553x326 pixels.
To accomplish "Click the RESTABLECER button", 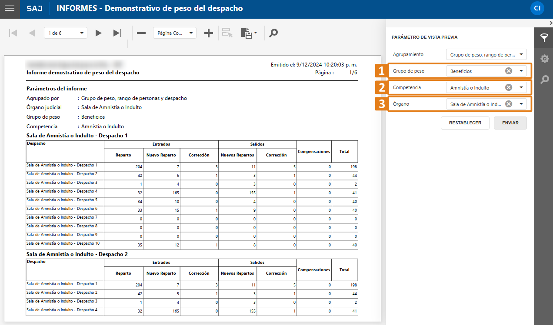I will click(465, 123).
